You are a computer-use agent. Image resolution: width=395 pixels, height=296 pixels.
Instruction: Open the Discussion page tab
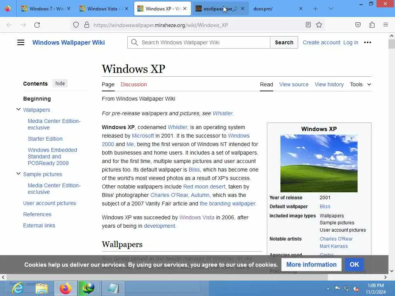click(133, 84)
